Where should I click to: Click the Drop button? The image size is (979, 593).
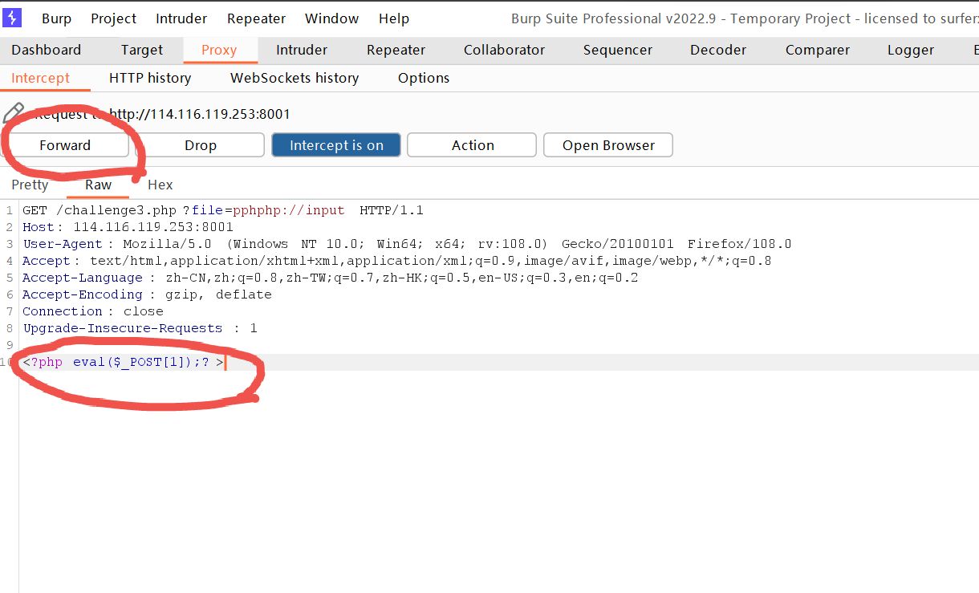point(201,145)
